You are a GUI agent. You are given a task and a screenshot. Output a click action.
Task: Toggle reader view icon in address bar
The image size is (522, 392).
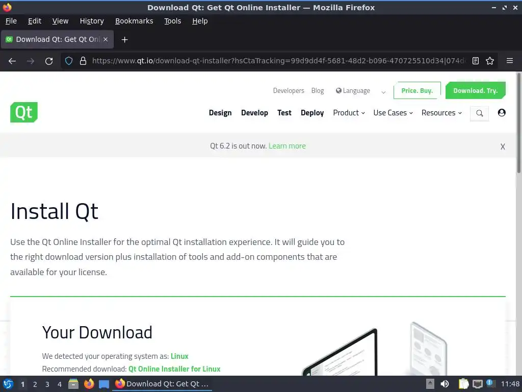[x=476, y=61]
